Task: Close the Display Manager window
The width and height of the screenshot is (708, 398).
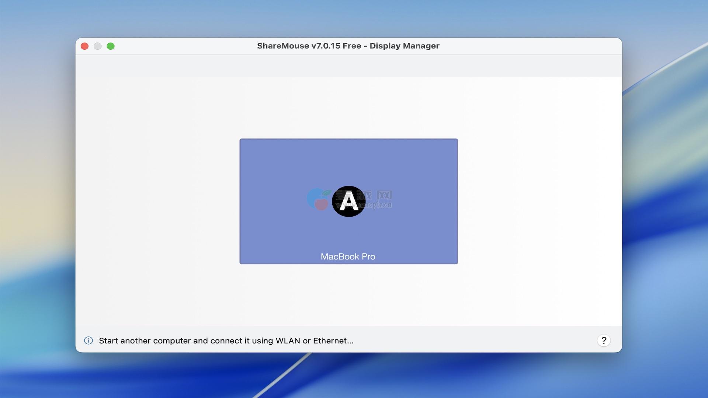Action: point(84,46)
